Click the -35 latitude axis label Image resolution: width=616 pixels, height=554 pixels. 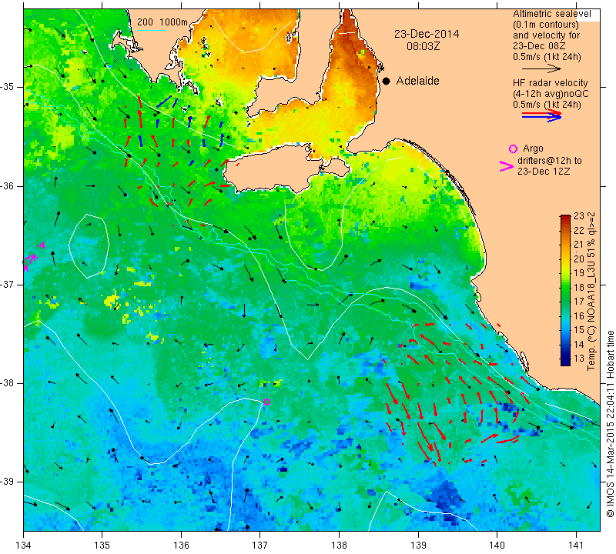(x=8, y=87)
